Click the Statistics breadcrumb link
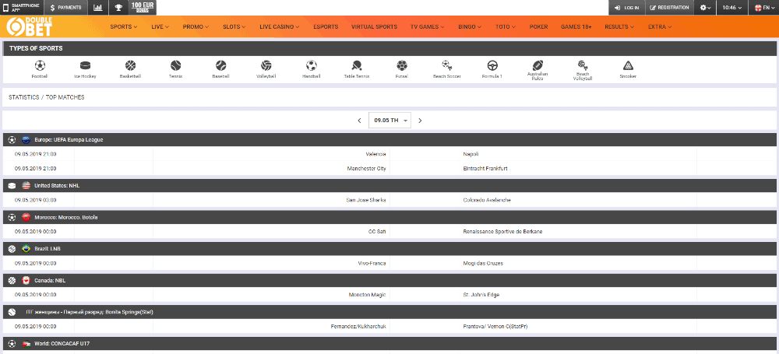 pos(24,97)
